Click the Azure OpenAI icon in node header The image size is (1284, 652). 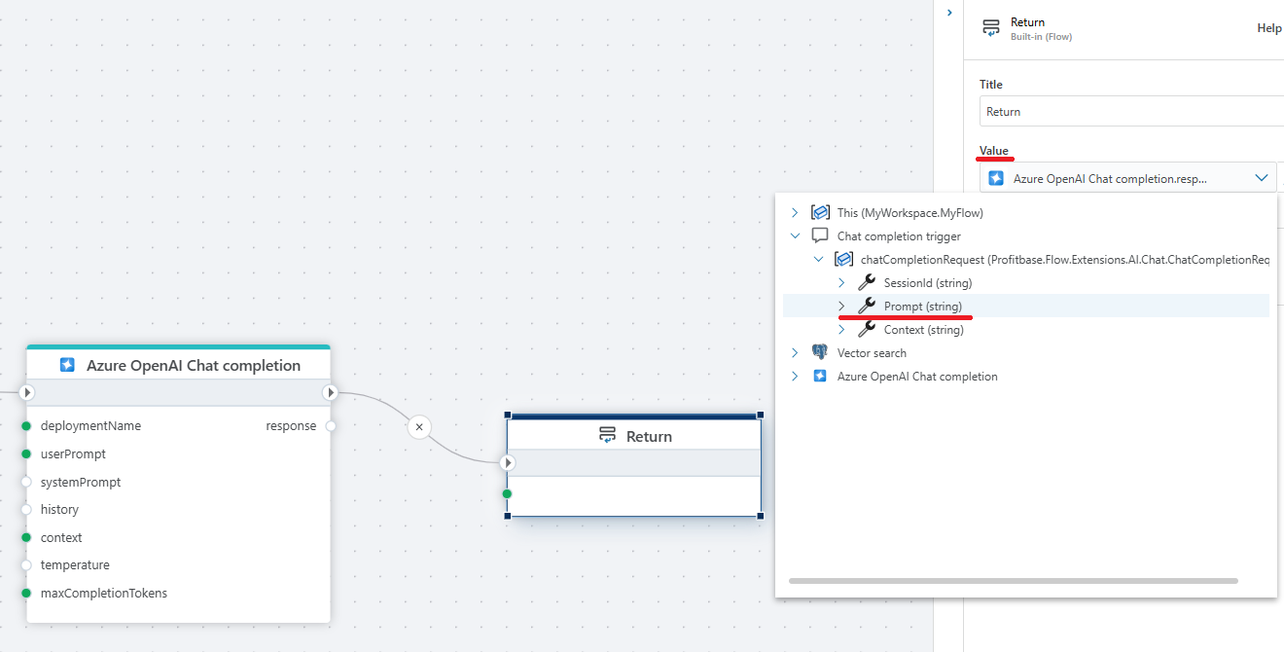(67, 366)
